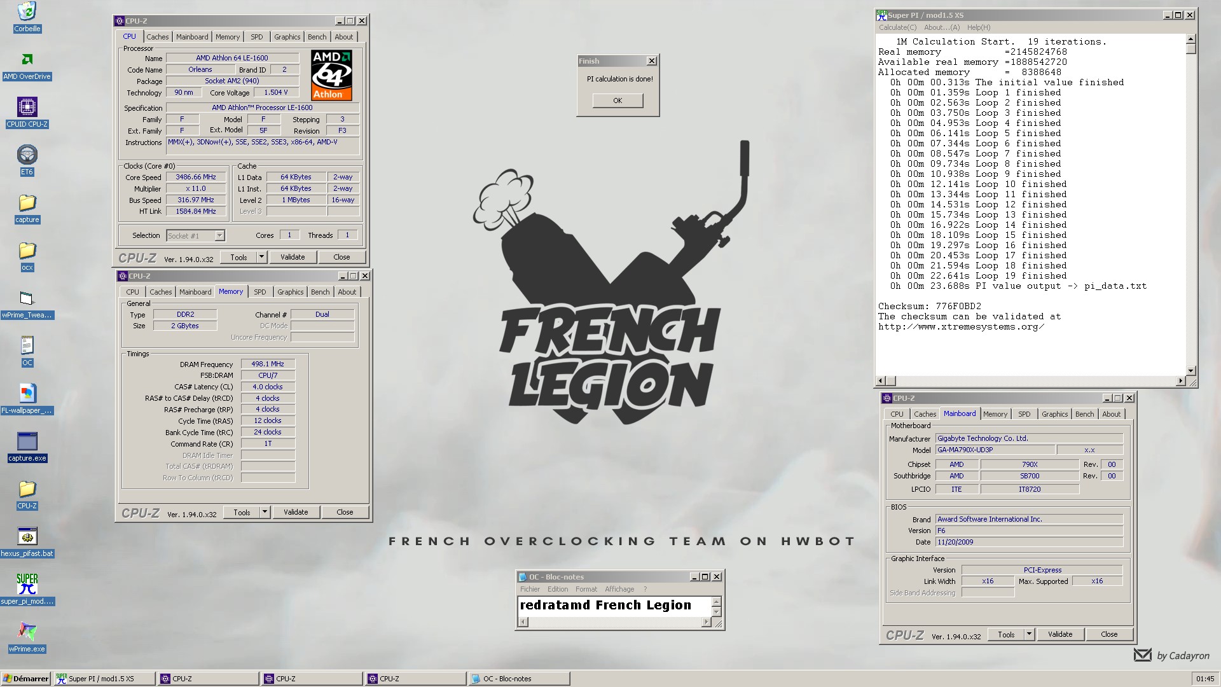Select the Graphics tab in the Memory CPU-Z window
The height and width of the screenshot is (687, 1221).
pos(291,292)
